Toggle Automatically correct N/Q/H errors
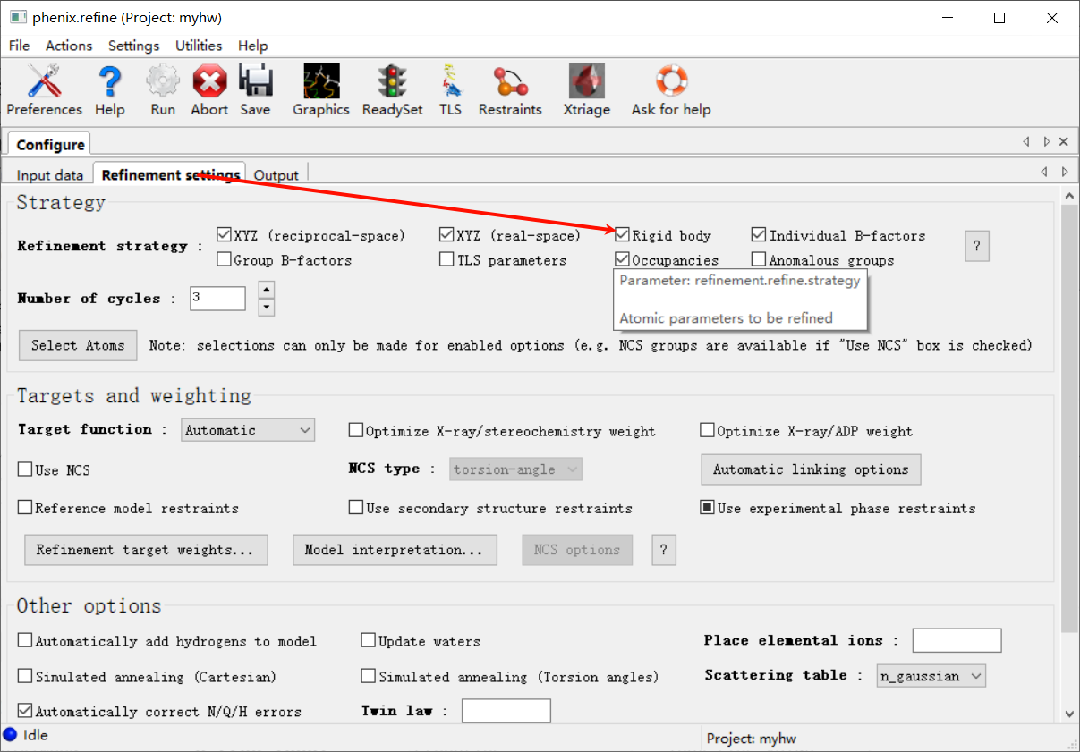Image resolution: width=1080 pixels, height=752 pixels. 25,712
